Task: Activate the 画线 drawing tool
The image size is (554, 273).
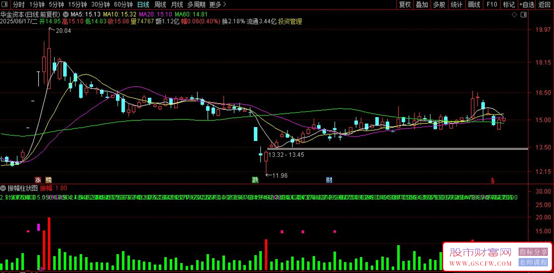Action: coord(474,4)
